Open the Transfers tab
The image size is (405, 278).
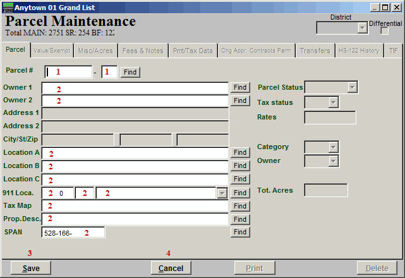(315, 51)
